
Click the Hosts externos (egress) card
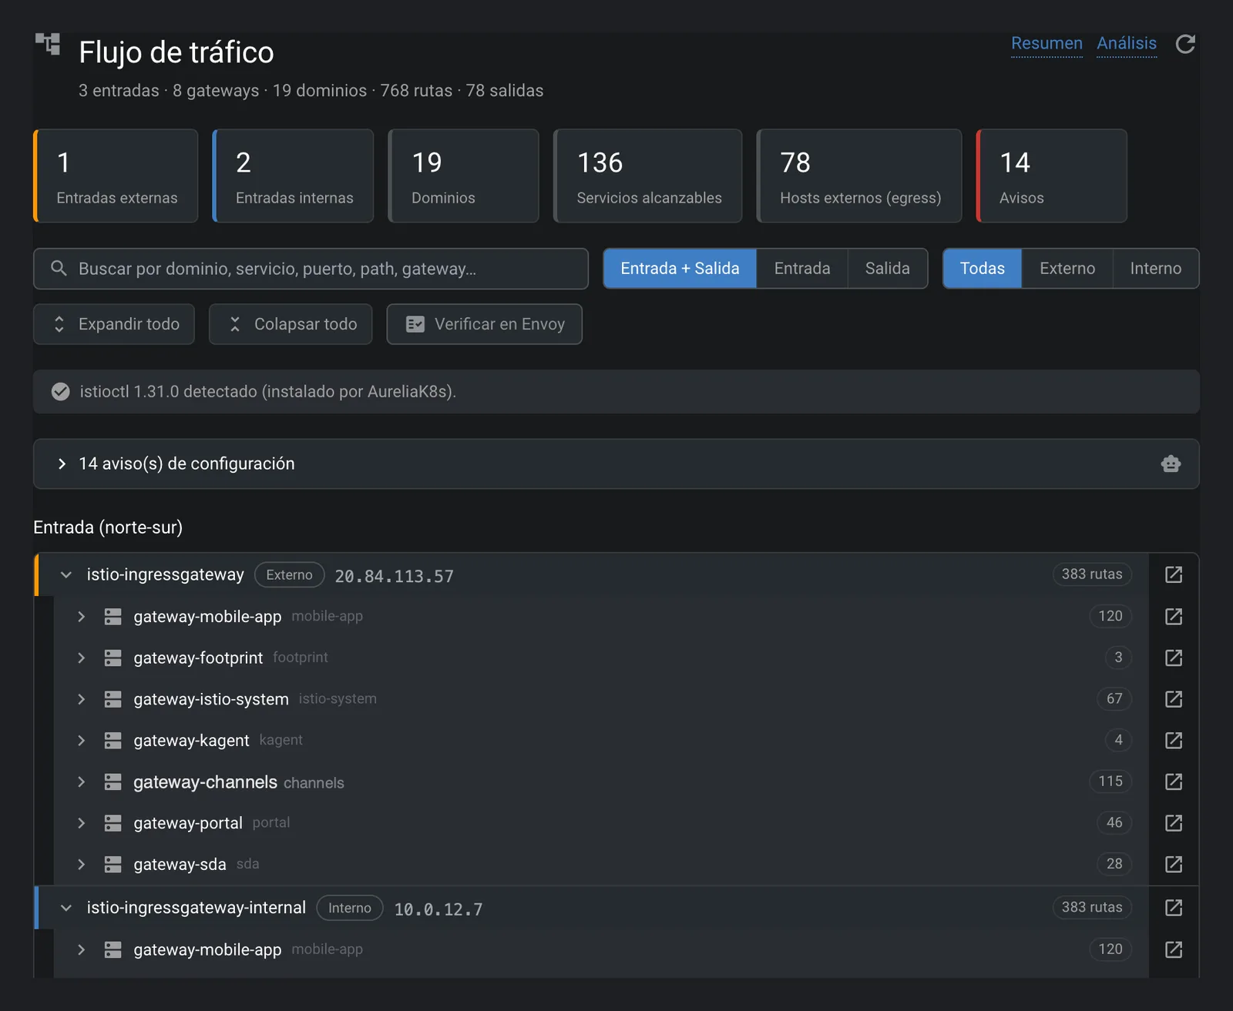859,176
